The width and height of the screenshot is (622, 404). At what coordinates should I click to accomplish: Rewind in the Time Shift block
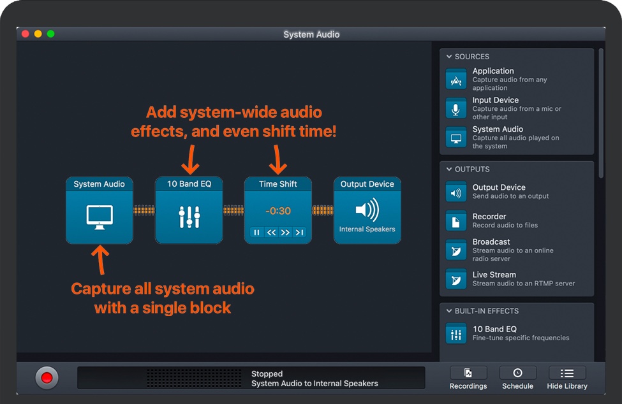point(271,233)
